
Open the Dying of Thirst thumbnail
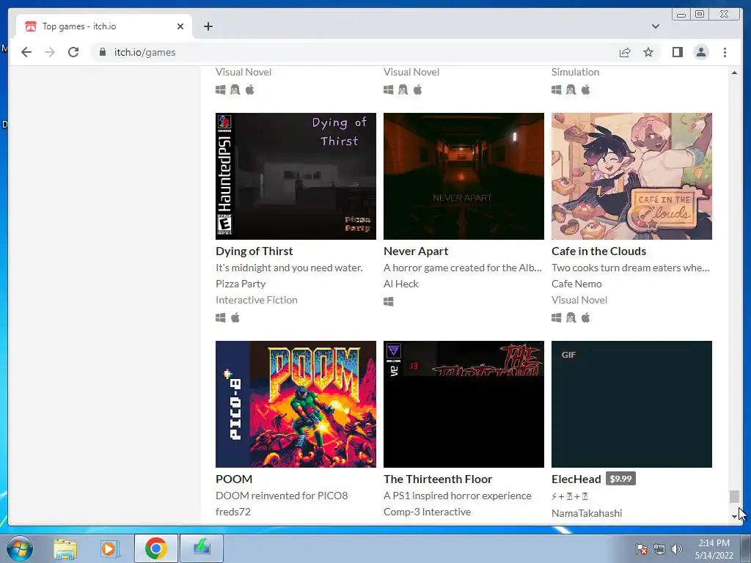point(296,176)
